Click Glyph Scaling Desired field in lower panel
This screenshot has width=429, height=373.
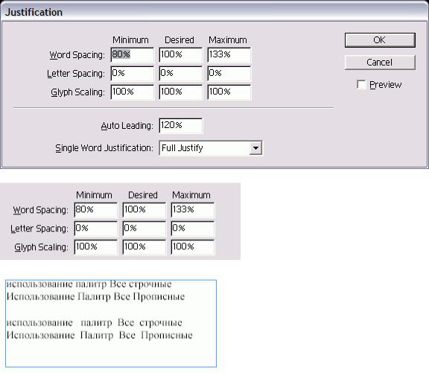pos(144,247)
